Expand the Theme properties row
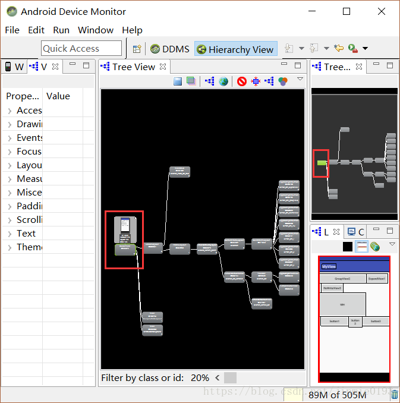This screenshot has width=400, height=403. coord(10,247)
